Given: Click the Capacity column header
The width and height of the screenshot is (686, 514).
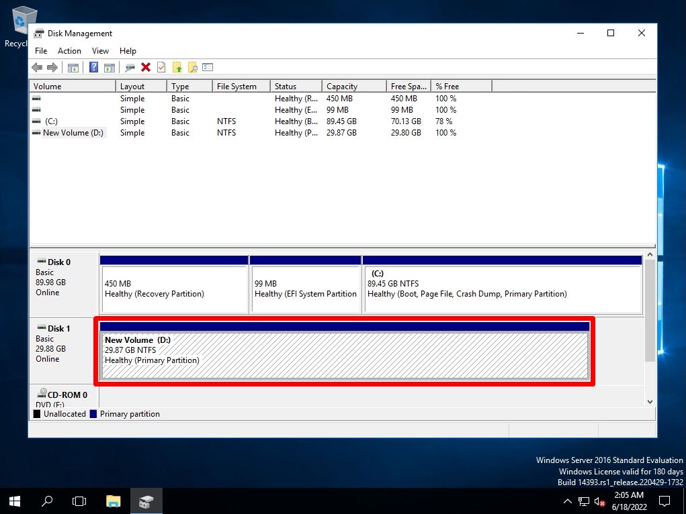Looking at the screenshot, I should 343,86.
